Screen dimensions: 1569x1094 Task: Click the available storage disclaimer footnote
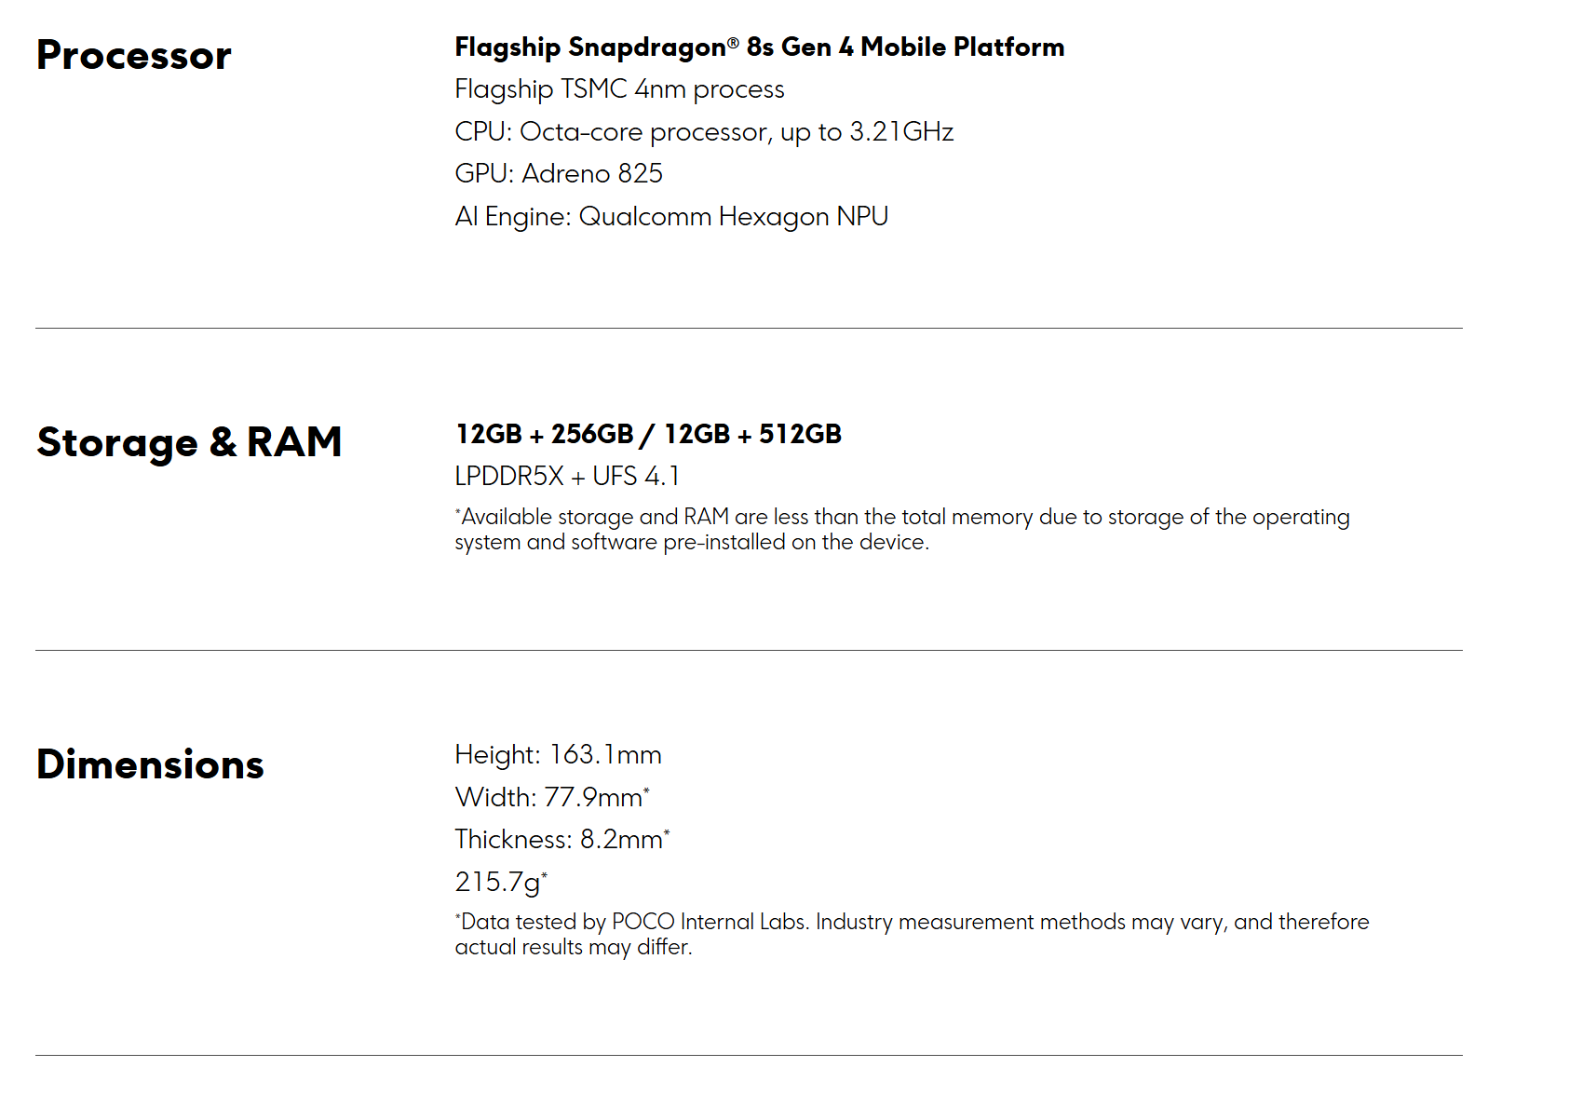(901, 530)
